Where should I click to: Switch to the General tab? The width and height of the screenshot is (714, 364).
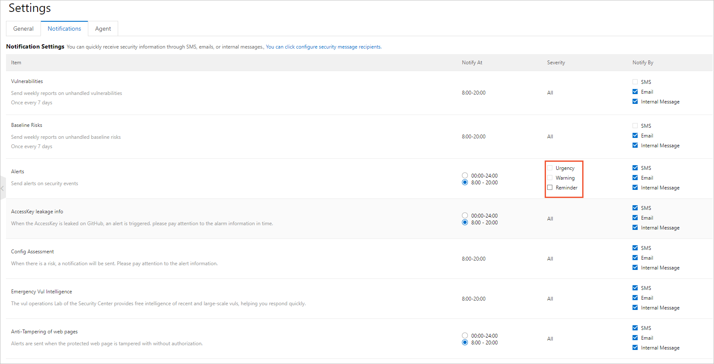[x=23, y=29]
